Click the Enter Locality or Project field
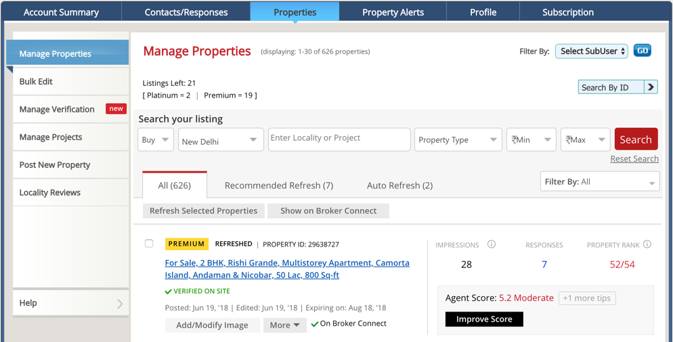 pos(339,139)
